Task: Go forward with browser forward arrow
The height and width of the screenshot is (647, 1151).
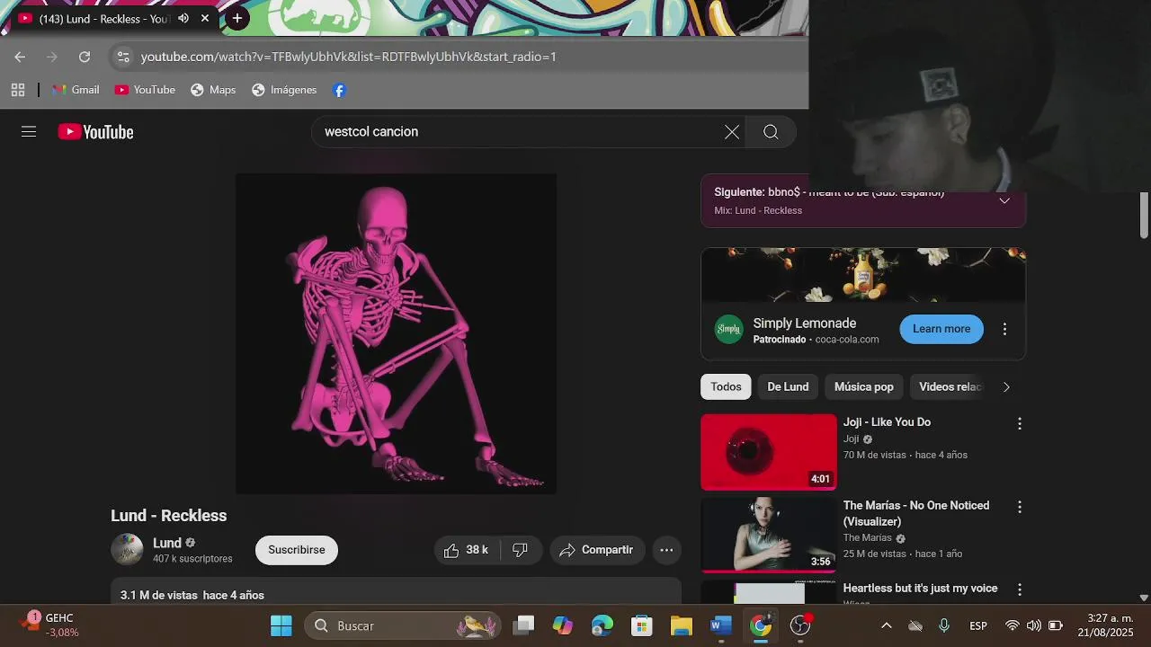Action: (52, 57)
